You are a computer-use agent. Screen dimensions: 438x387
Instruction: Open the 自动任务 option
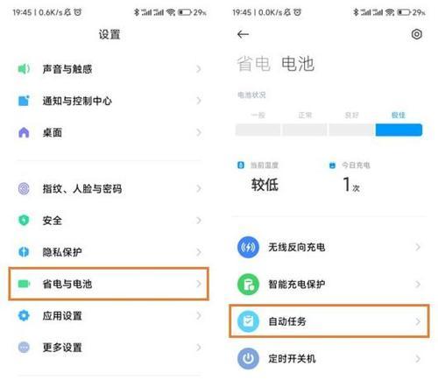point(329,321)
